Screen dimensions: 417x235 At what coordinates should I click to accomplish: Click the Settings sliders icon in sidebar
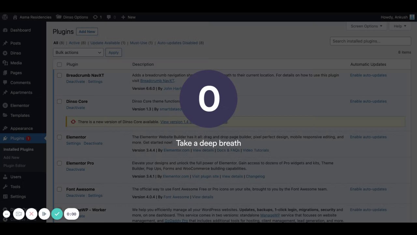point(5,196)
